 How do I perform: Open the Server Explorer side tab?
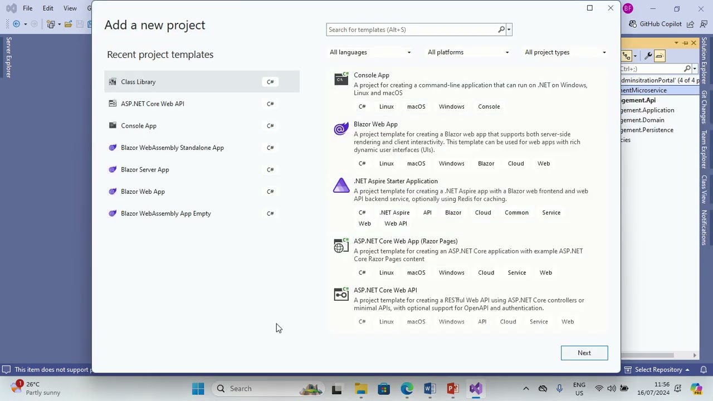[x=8, y=57]
